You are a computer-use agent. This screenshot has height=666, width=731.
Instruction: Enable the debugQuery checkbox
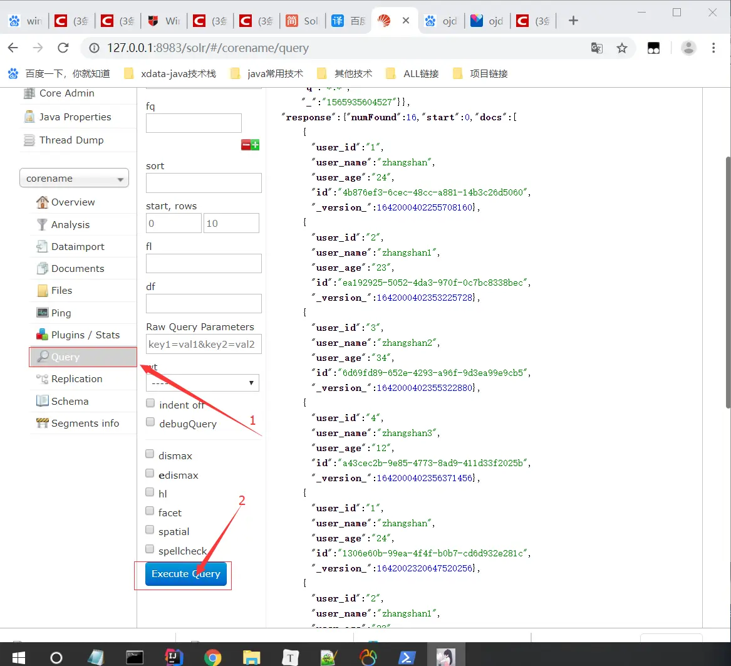[150, 422]
